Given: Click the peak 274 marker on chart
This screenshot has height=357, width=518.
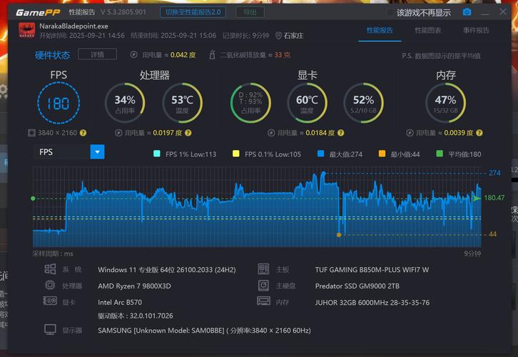Looking at the screenshot, I should click(x=324, y=174).
